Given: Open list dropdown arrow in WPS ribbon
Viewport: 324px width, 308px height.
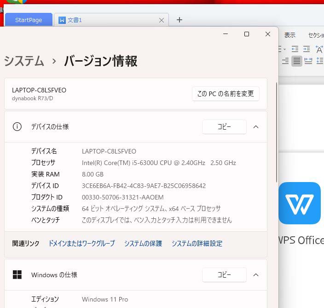Looking at the screenshot, I should pos(285,49).
